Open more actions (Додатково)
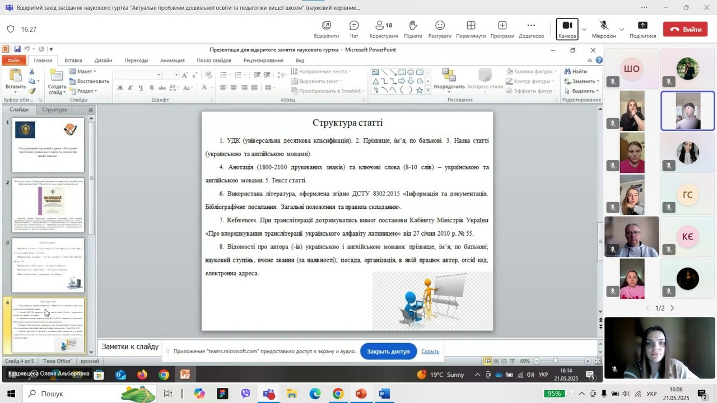Image resolution: width=717 pixels, height=403 pixels. 531,29
